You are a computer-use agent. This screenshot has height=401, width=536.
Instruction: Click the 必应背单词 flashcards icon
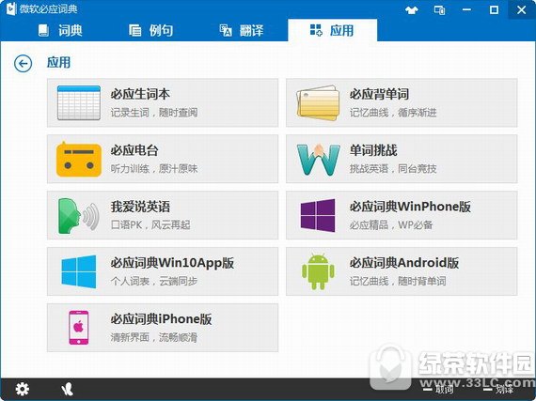(318, 102)
